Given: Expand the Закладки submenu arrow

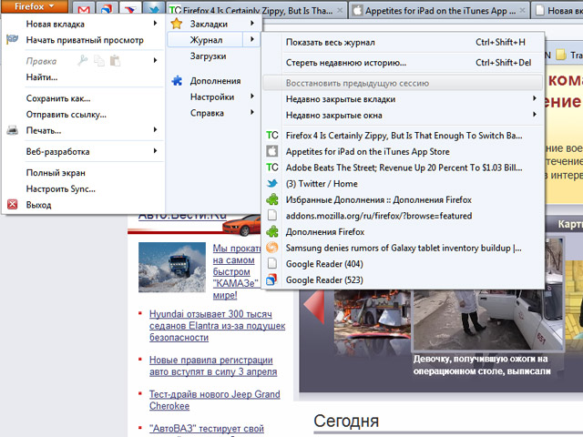Looking at the screenshot, I should pyautogui.click(x=252, y=24).
